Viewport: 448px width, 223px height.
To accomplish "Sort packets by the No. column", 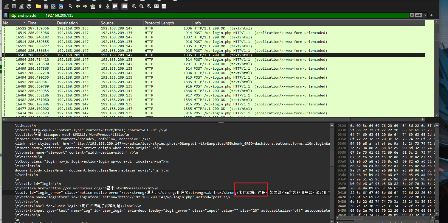I will tap(14, 23).
